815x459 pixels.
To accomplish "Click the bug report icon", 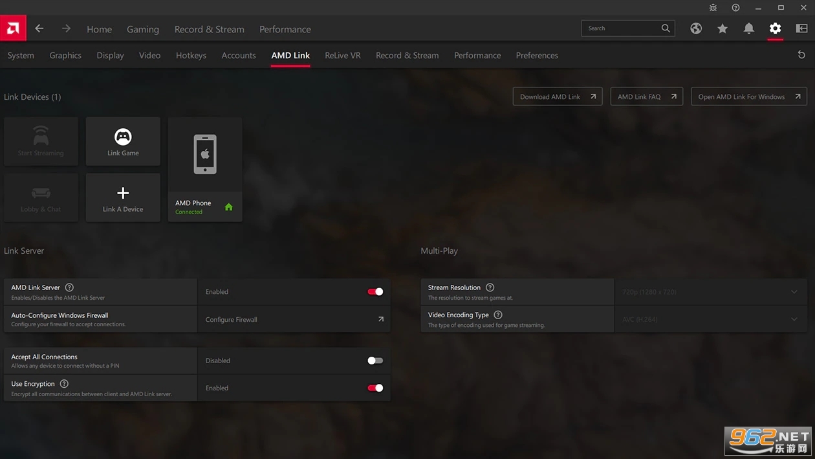I will click(713, 8).
